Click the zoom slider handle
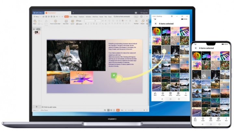The height and width of the screenshot is (131, 234). 132,110
